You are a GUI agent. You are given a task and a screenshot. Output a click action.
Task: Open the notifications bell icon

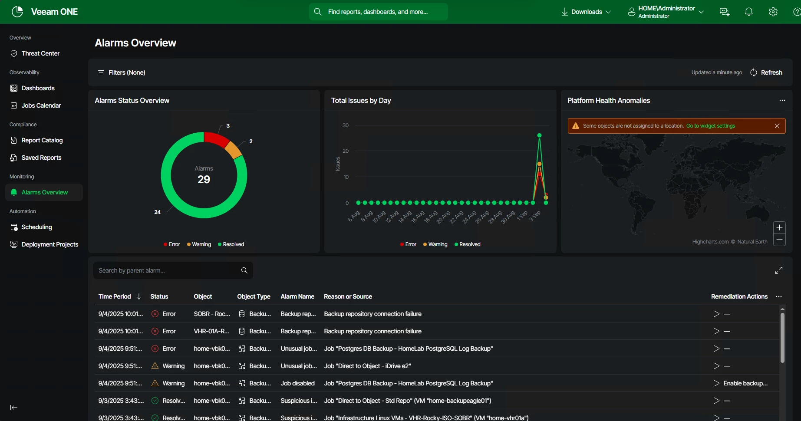pyautogui.click(x=749, y=12)
